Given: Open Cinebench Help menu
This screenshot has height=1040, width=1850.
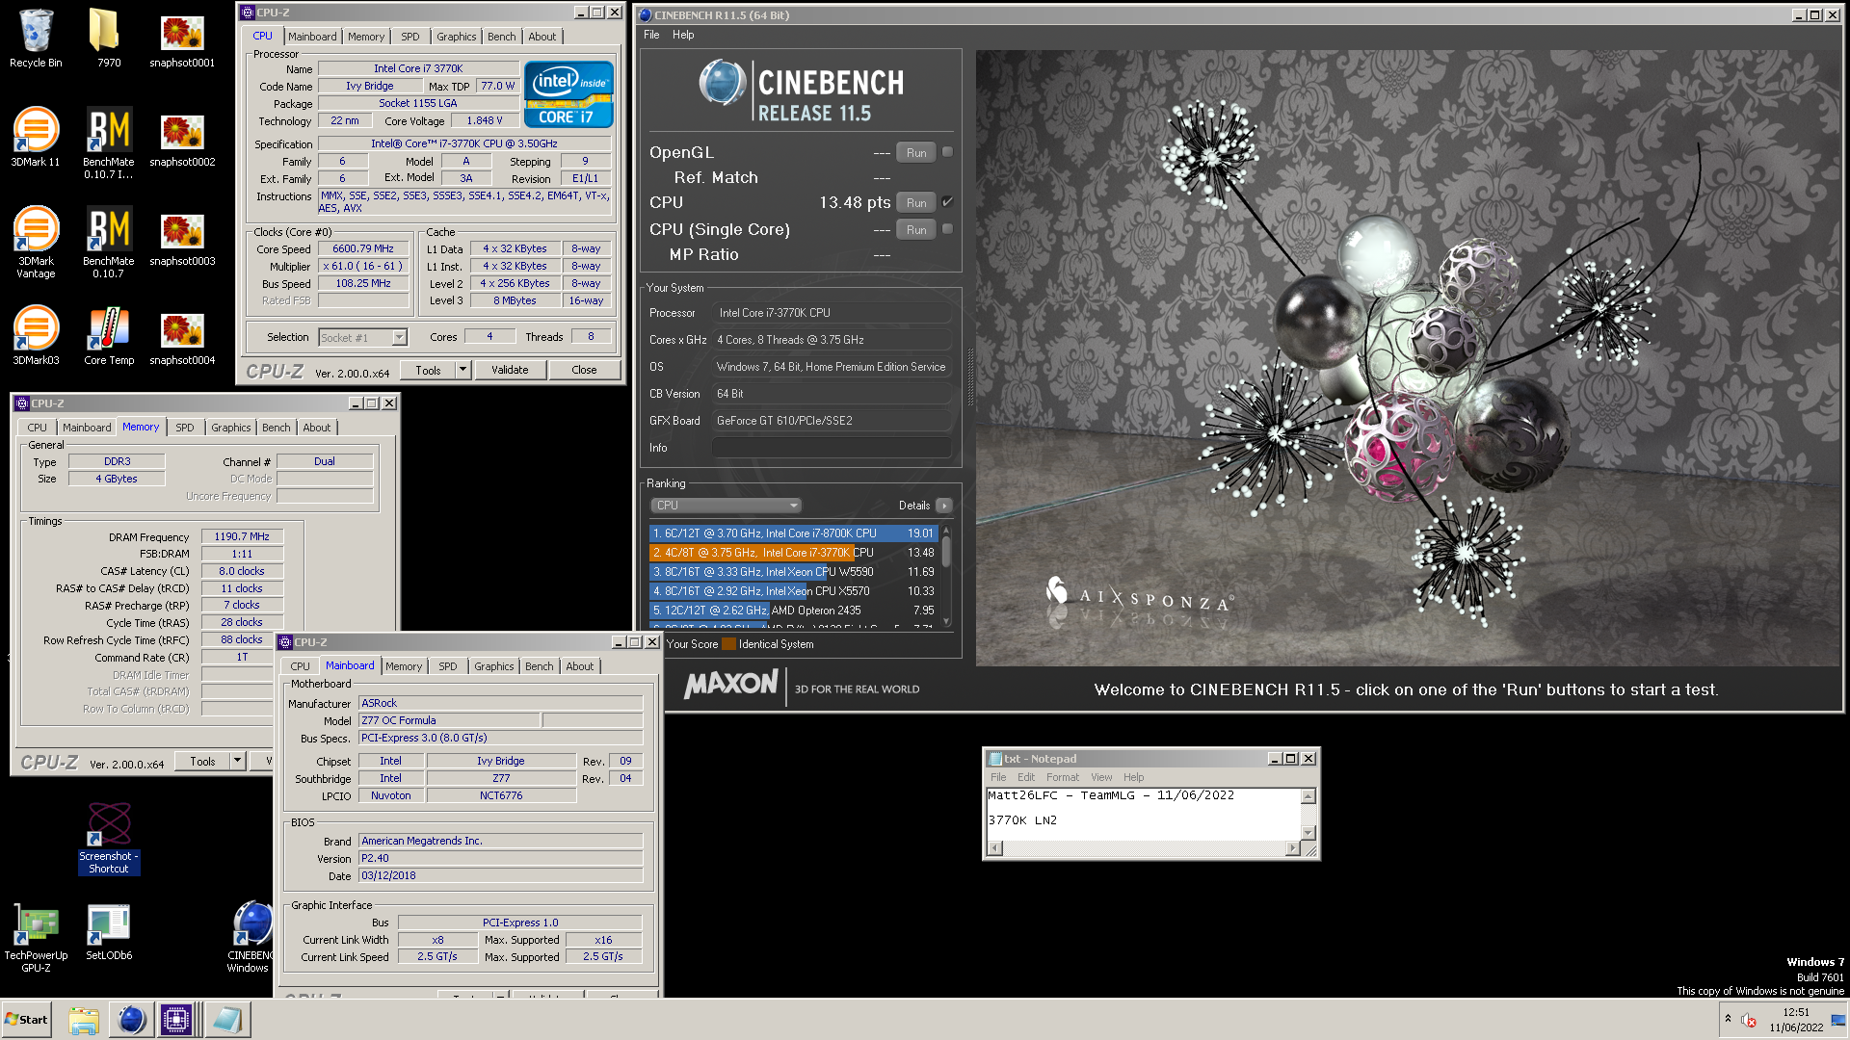Looking at the screenshot, I should point(683,35).
